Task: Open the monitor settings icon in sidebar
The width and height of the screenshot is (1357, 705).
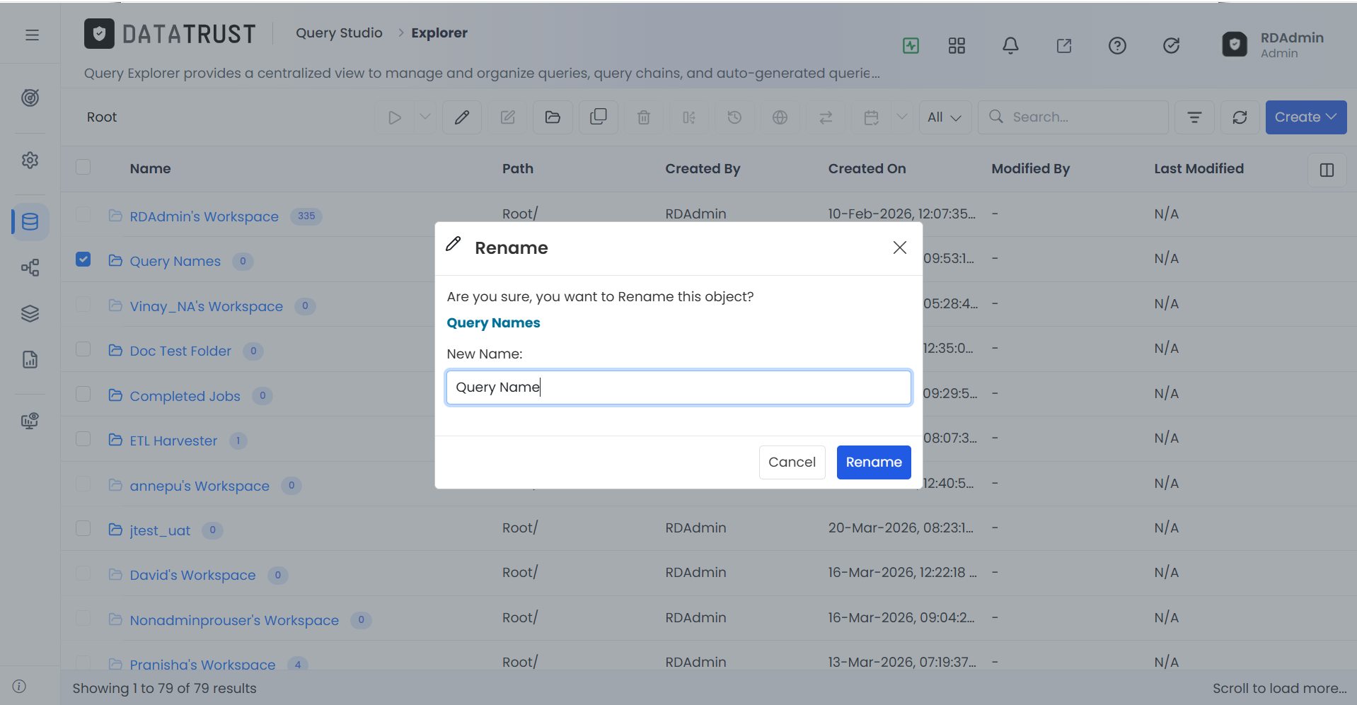Action: coord(30,421)
